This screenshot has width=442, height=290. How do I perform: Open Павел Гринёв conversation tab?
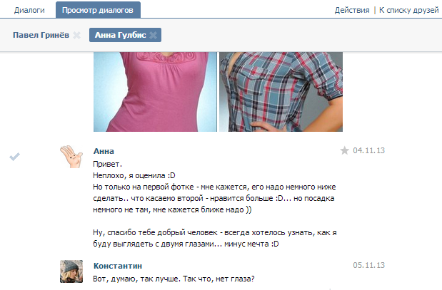tap(41, 35)
